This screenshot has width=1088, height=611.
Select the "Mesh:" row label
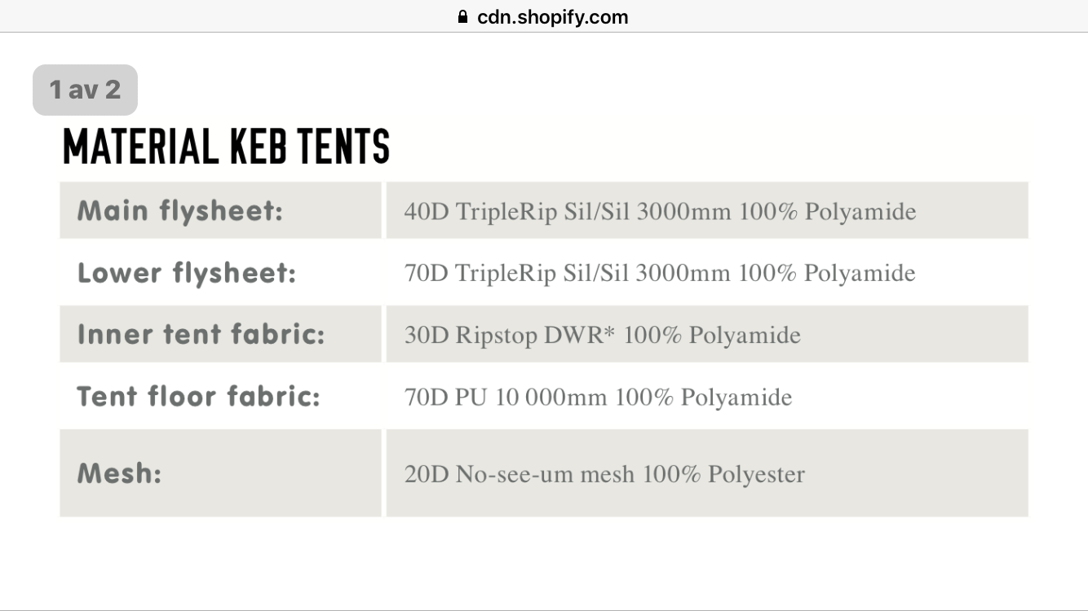[119, 473]
